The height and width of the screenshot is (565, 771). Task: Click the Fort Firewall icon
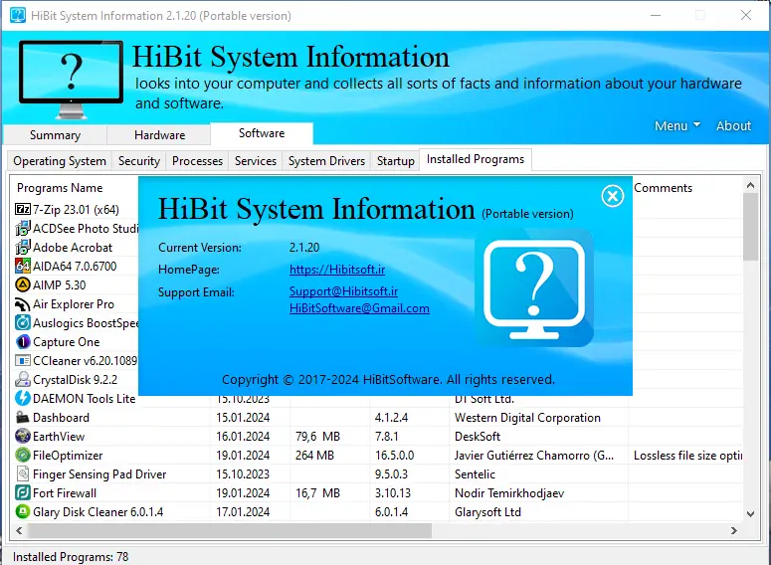(23, 492)
